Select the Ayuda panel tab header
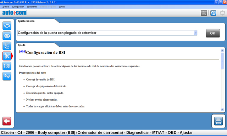Screen dimensions: 227x136 tap(21, 45)
